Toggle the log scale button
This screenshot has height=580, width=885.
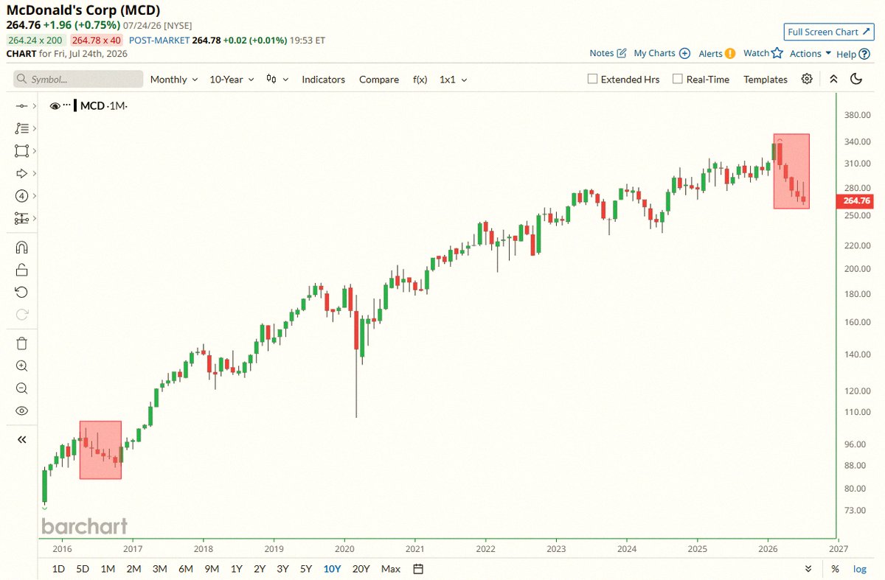[860, 569]
